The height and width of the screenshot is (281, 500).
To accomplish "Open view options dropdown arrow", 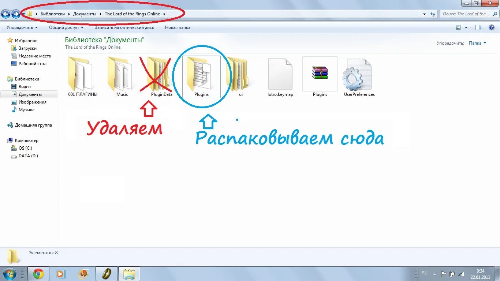I will (x=466, y=27).
